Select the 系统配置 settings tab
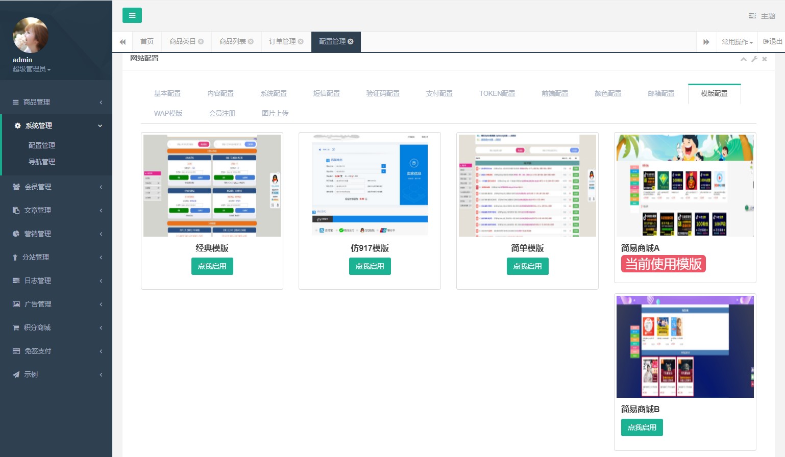Screen dimensions: 785x457 274,93
